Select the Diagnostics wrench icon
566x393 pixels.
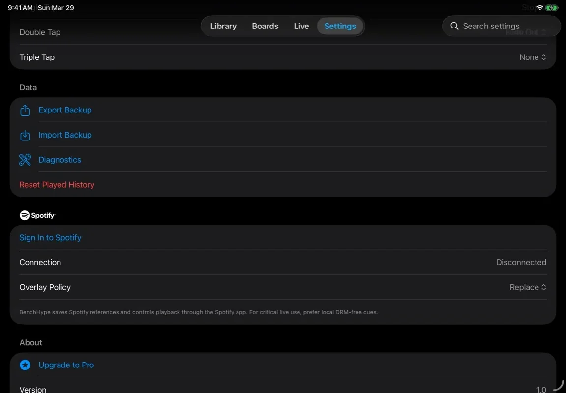coord(25,160)
